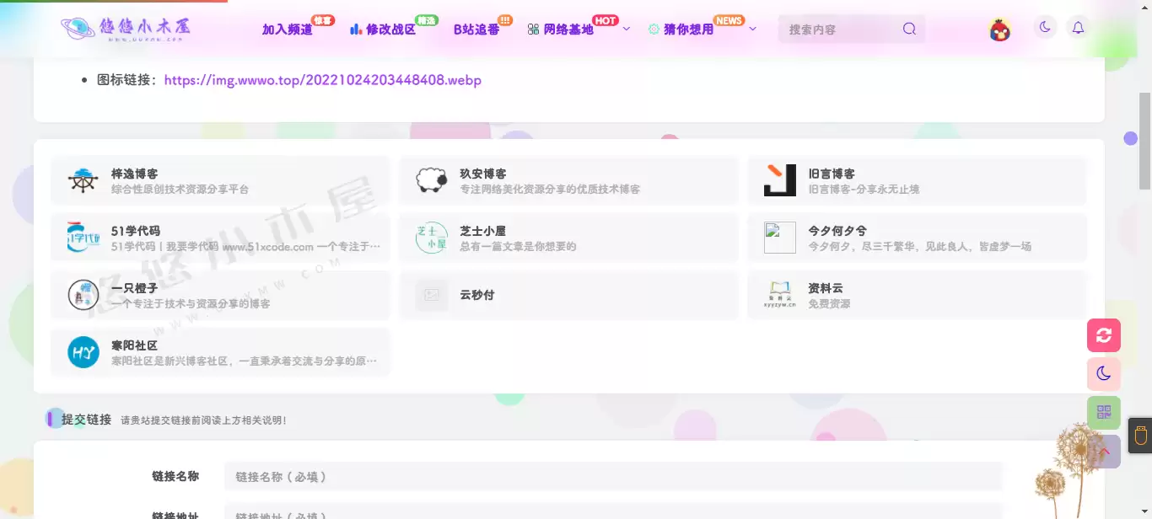Click the Angry Birds user avatar

click(999, 27)
